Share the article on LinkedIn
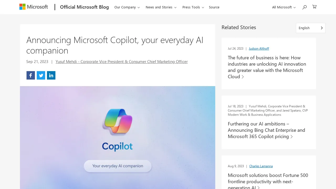 (x=51, y=75)
